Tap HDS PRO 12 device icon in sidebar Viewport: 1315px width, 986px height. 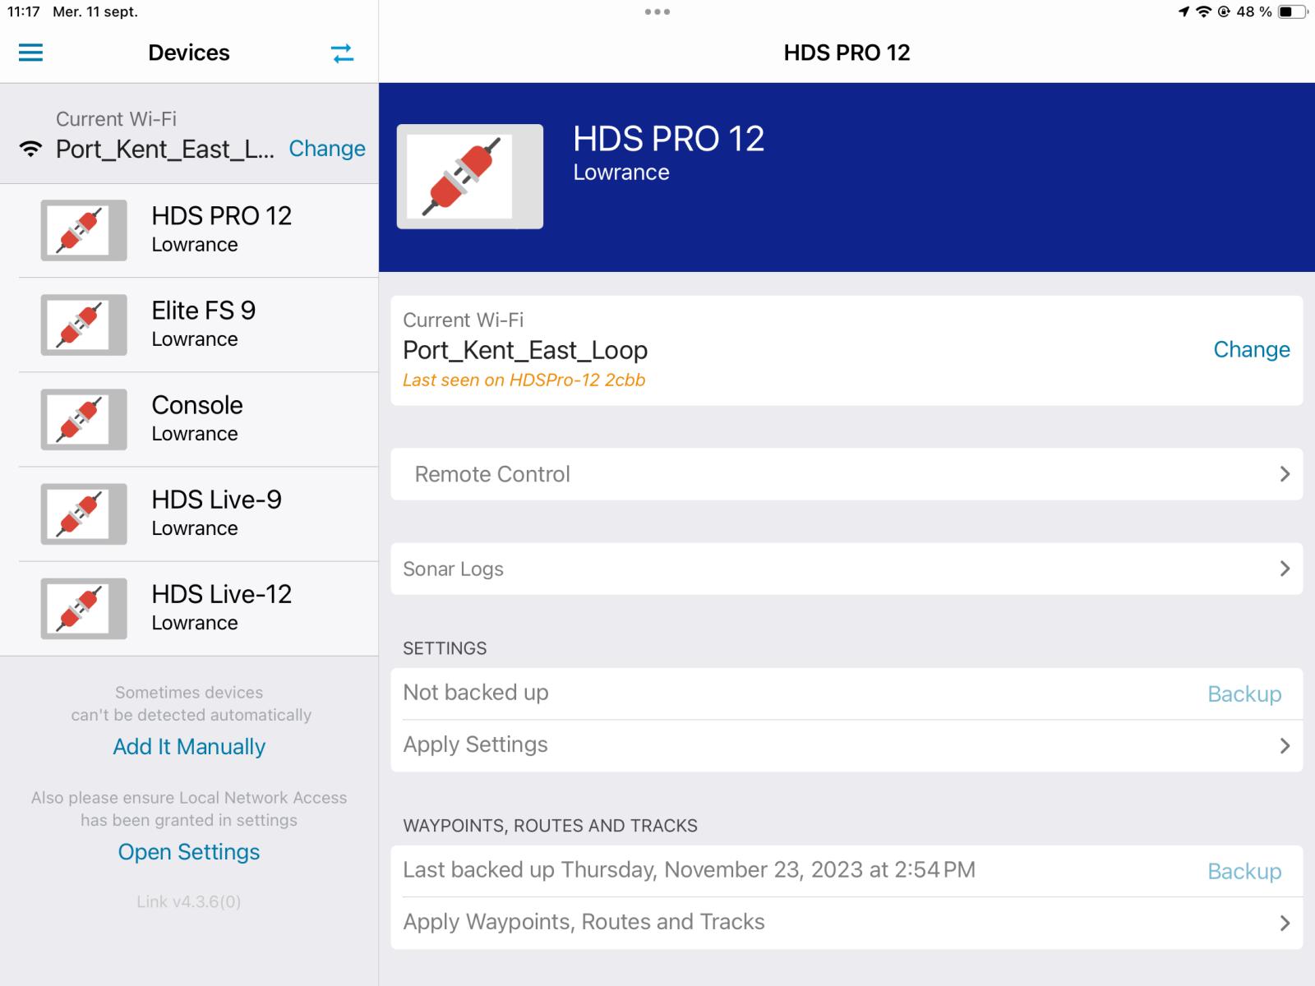click(x=84, y=231)
